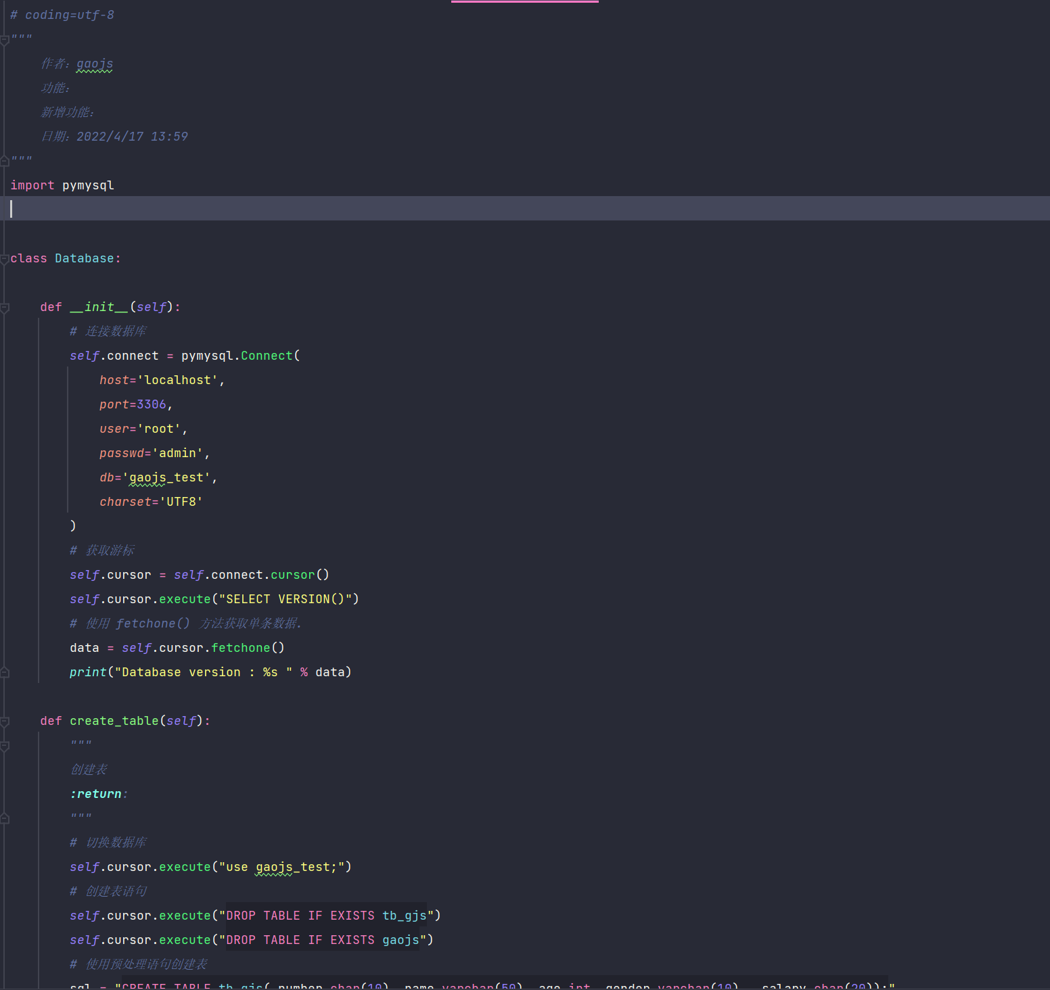Click the "SELECT VERSION()" query string
Image resolution: width=1050 pixels, height=990 pixels.
[x=285, y=599]
